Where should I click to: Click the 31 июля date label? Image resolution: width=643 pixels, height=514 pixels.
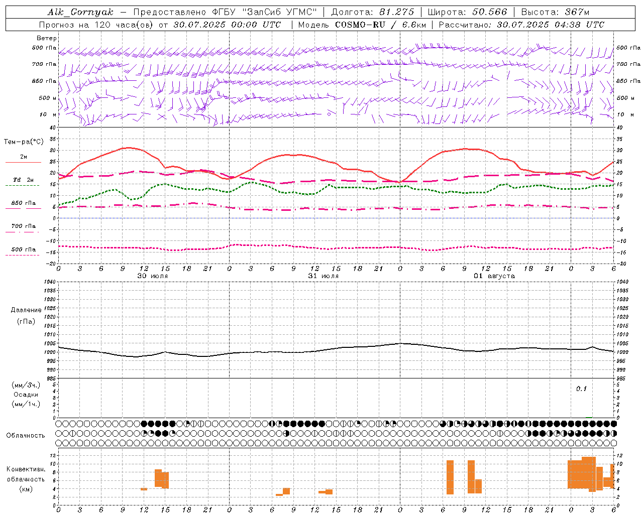323,276
